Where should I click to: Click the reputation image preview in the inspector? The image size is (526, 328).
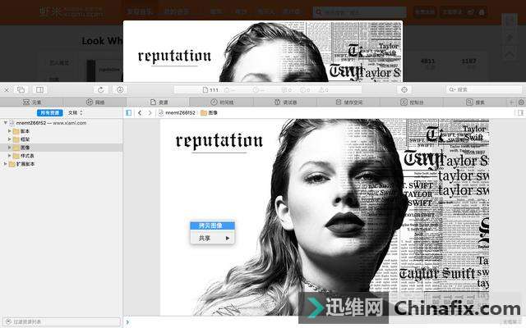pyautogui.click(x=325, y=216)
